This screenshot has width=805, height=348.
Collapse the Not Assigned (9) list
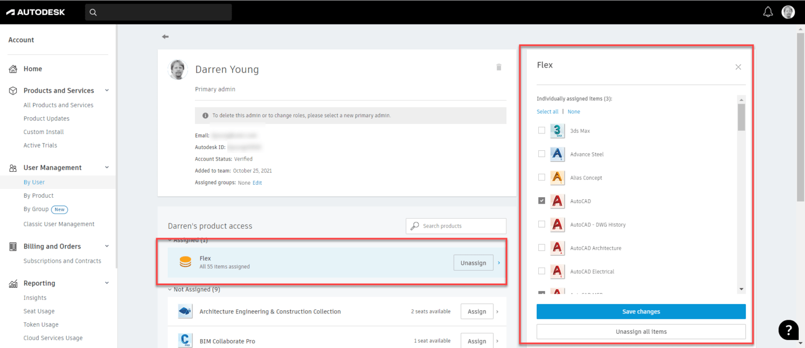[170, 289]
